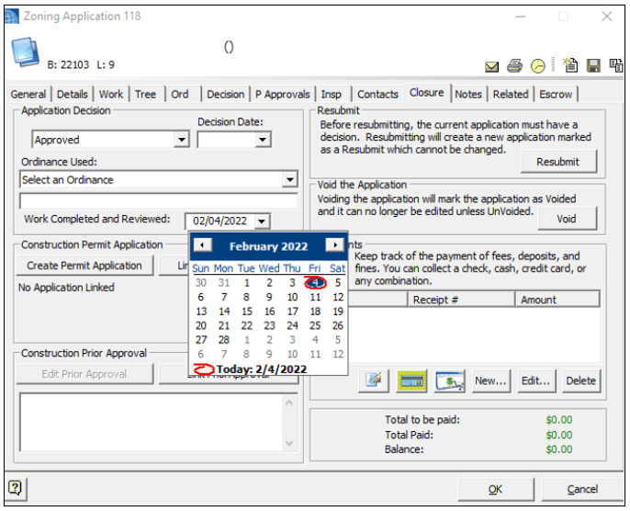Select February 23 in the calendar

point(269,325)
